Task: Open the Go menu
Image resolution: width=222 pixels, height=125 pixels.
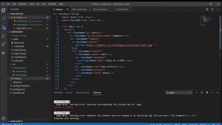Action: pyautogui.click(x=38, y=4)
